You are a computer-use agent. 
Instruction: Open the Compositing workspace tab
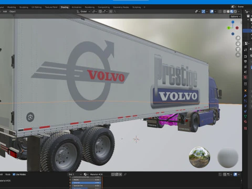tap(104, 7)
